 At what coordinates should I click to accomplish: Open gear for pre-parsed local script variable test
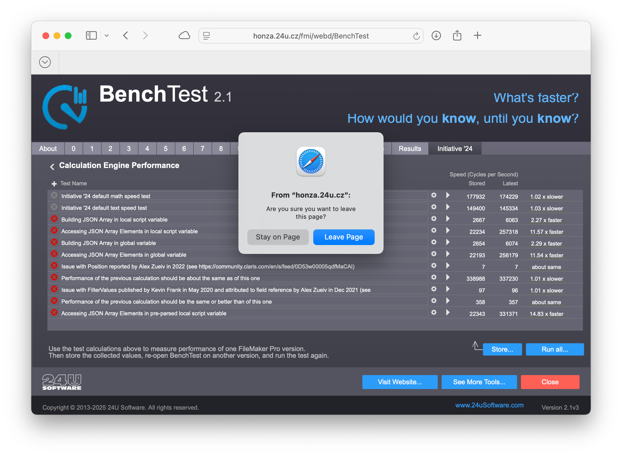coord(434,312)
